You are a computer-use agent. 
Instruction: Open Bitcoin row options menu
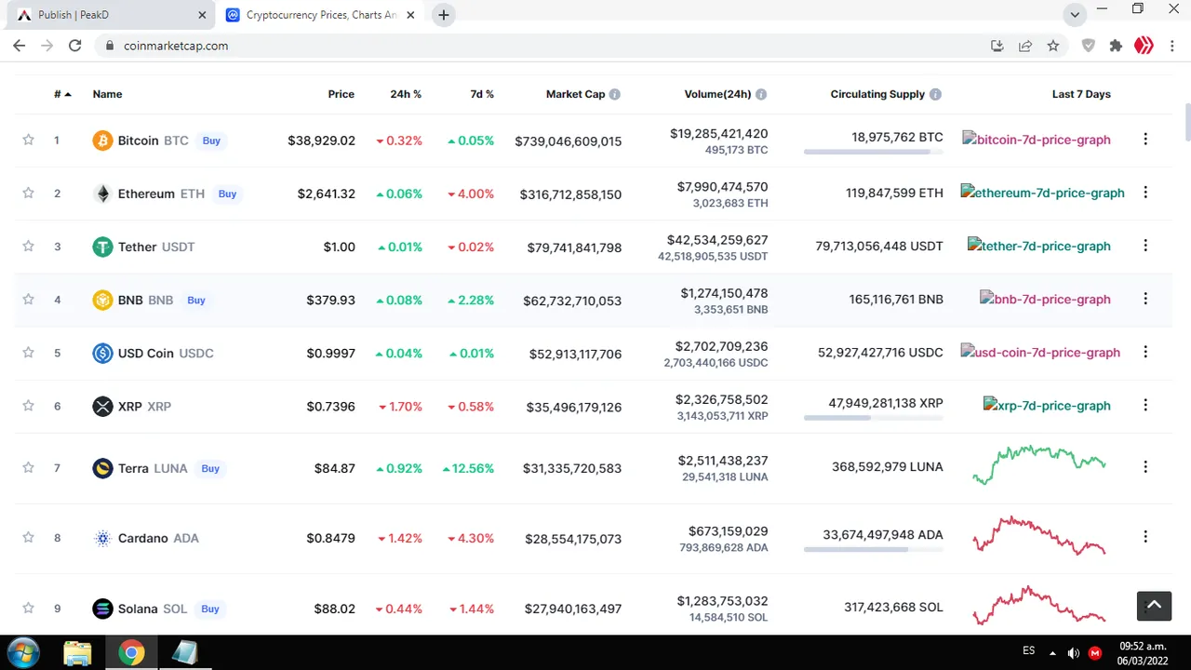1145,140
